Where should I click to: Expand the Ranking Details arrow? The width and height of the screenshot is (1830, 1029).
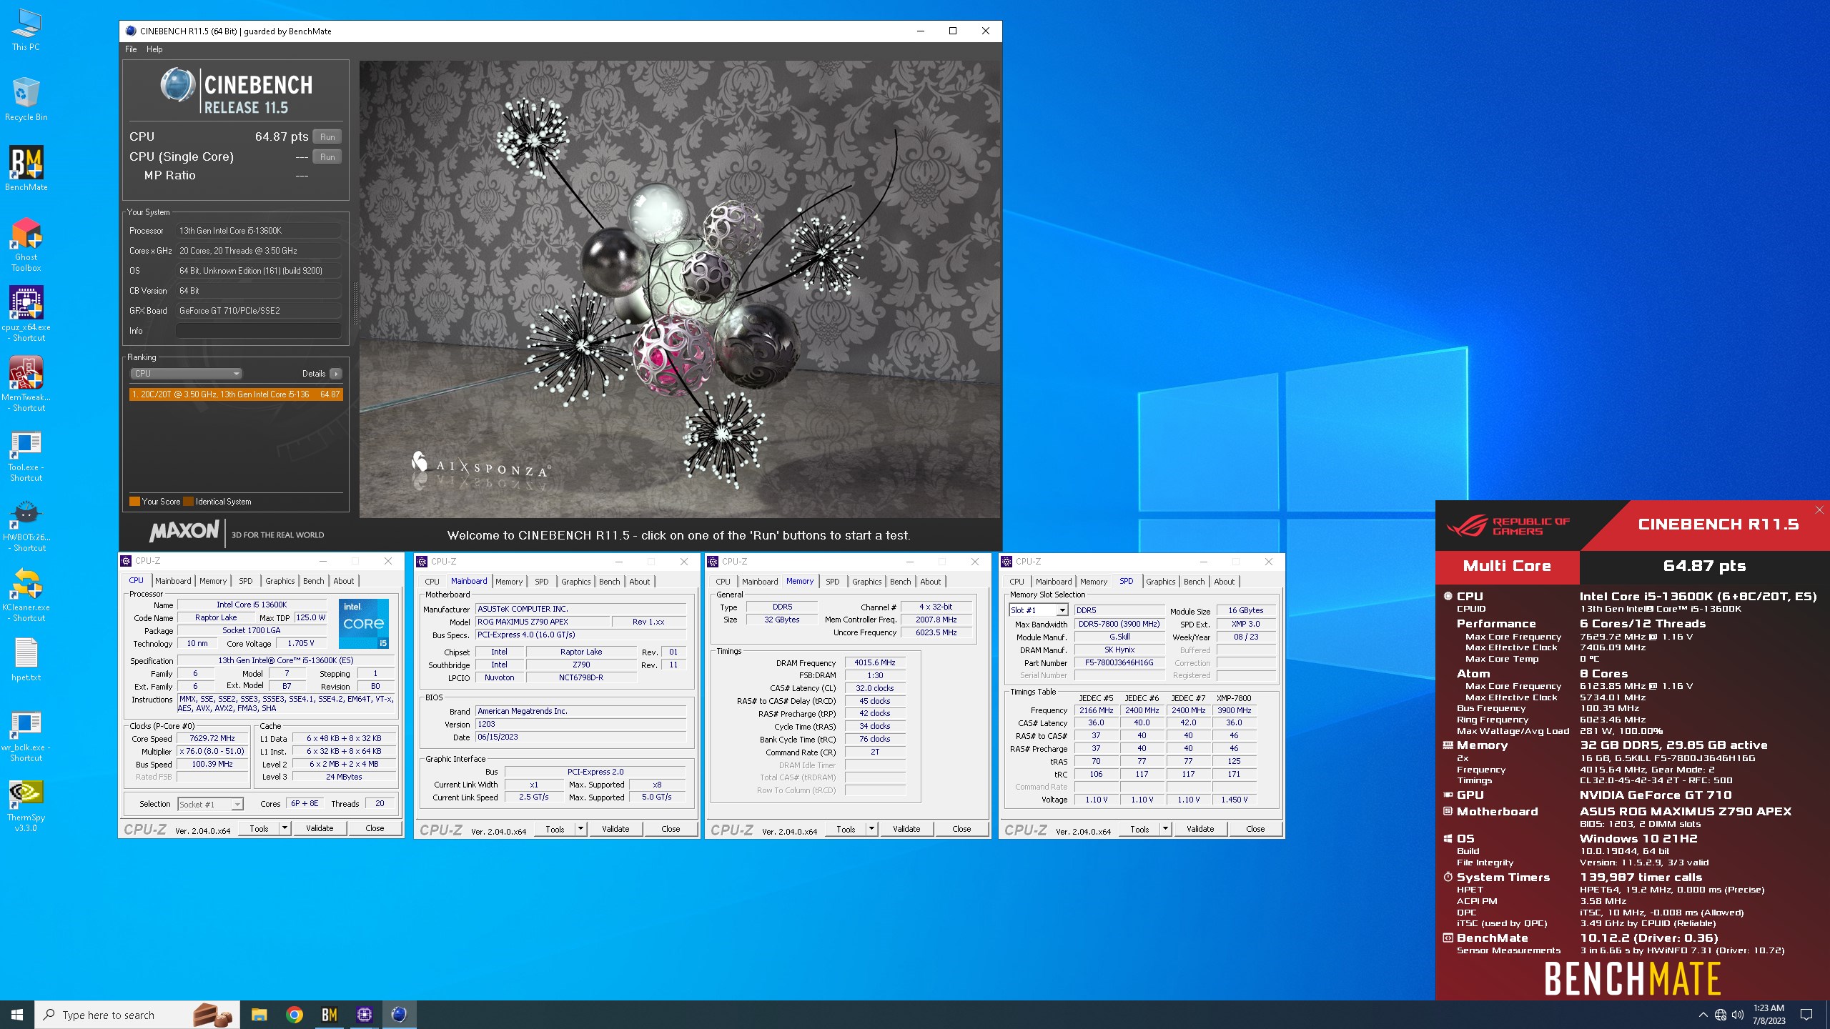[x=336, y=374]
